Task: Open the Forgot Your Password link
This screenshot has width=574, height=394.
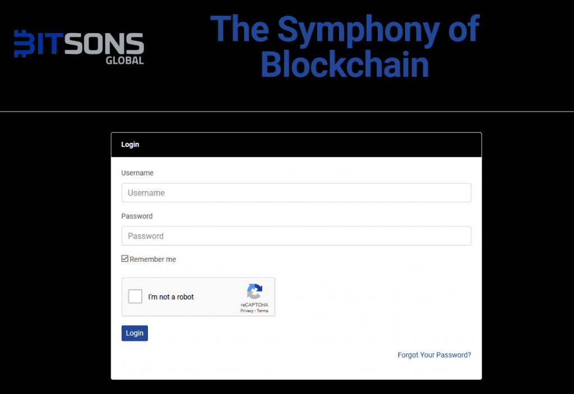Action: pos(434,355)
